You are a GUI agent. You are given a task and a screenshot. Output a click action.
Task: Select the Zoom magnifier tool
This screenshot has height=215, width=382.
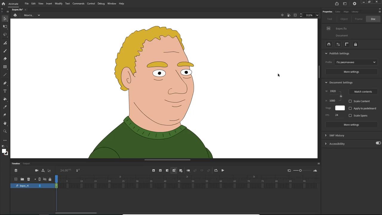(5, 131)
